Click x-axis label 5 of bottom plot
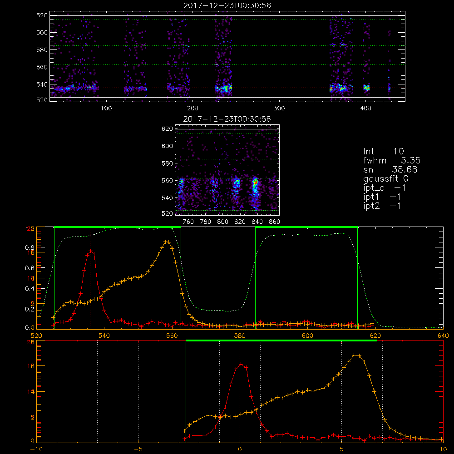Screen dimensions: 454x454 [x=342, y=449]
